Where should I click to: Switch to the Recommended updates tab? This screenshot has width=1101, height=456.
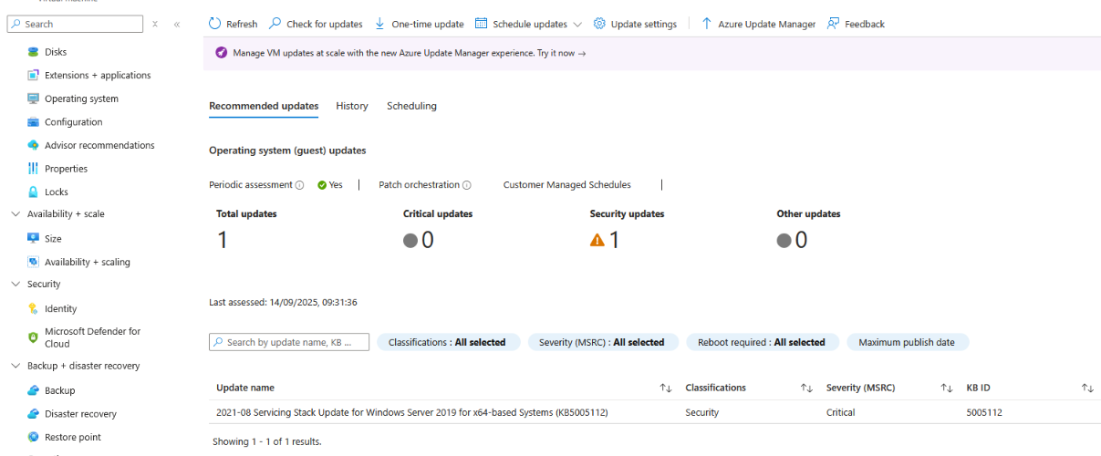coord(264,106)
